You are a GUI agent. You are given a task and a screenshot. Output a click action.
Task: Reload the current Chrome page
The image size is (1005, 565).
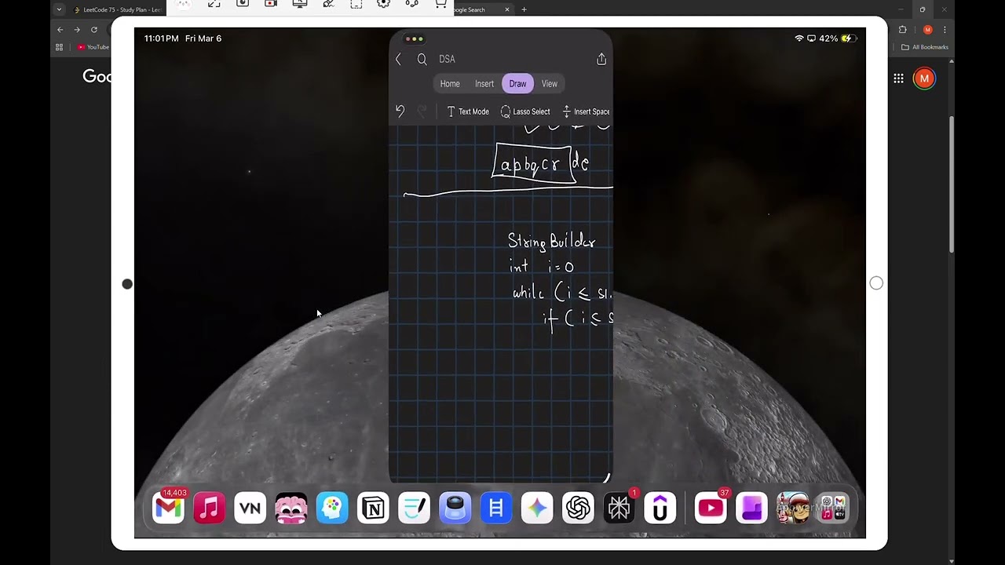(x=94, y=30)
